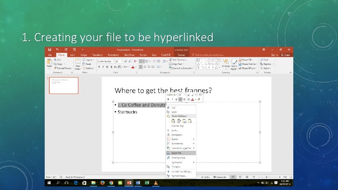Expand the shapes gallery More arrow
The width and height of the screenshot is (338, 190).
coord(220,68)
